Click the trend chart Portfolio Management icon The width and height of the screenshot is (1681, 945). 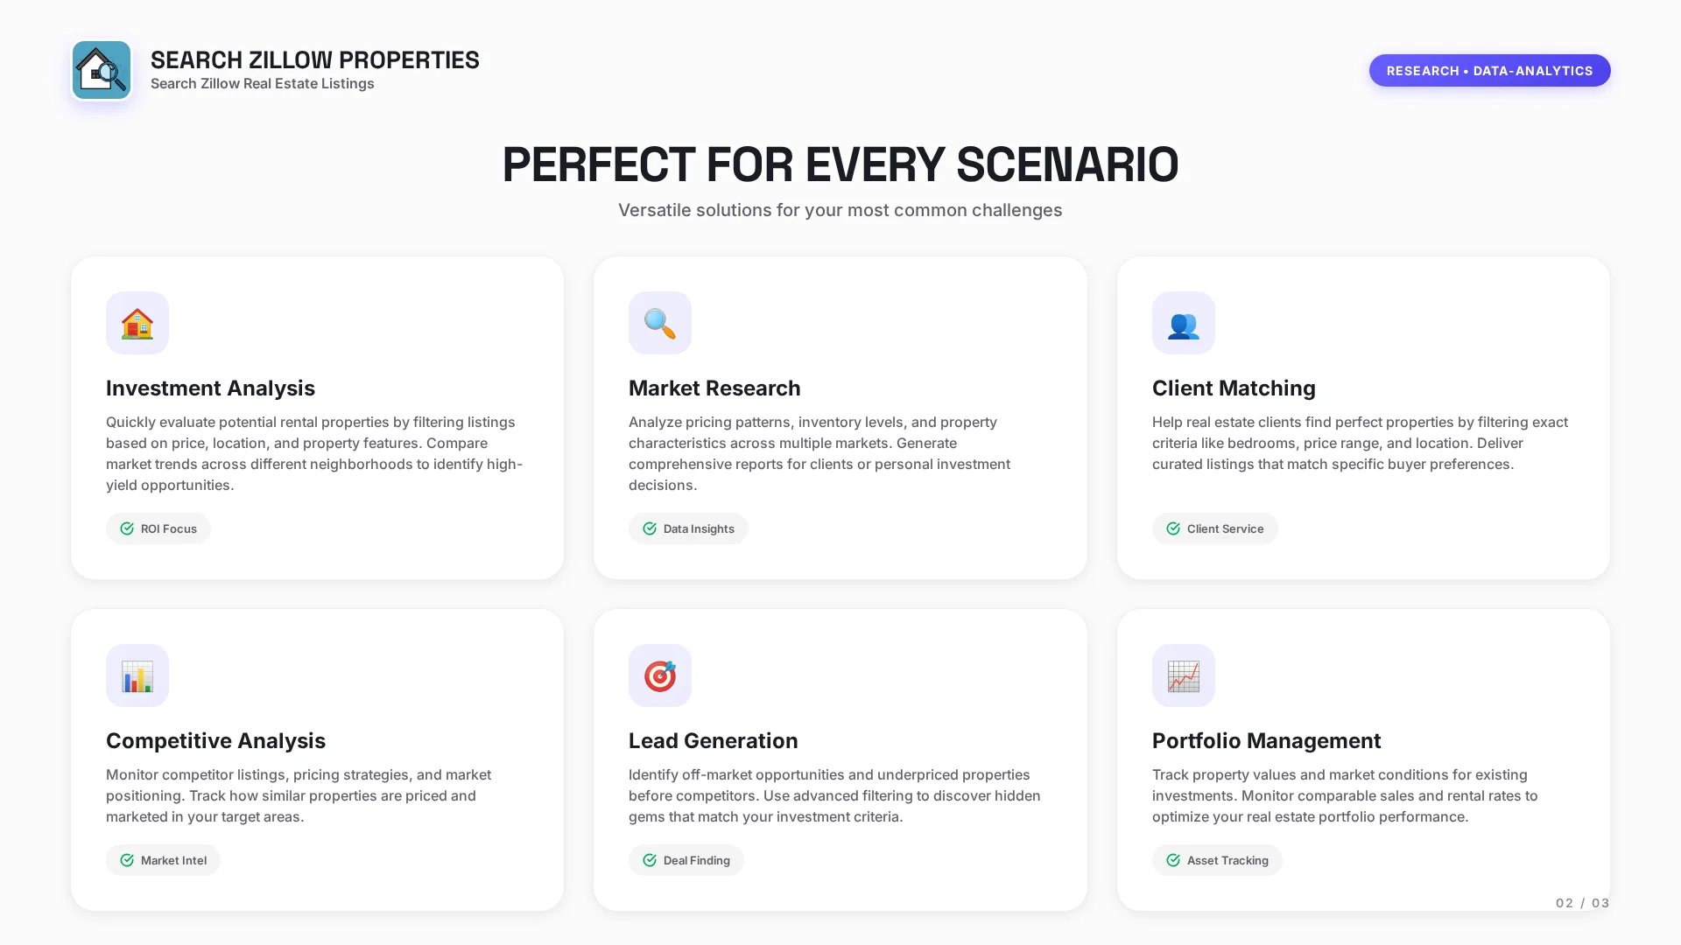1183,675
